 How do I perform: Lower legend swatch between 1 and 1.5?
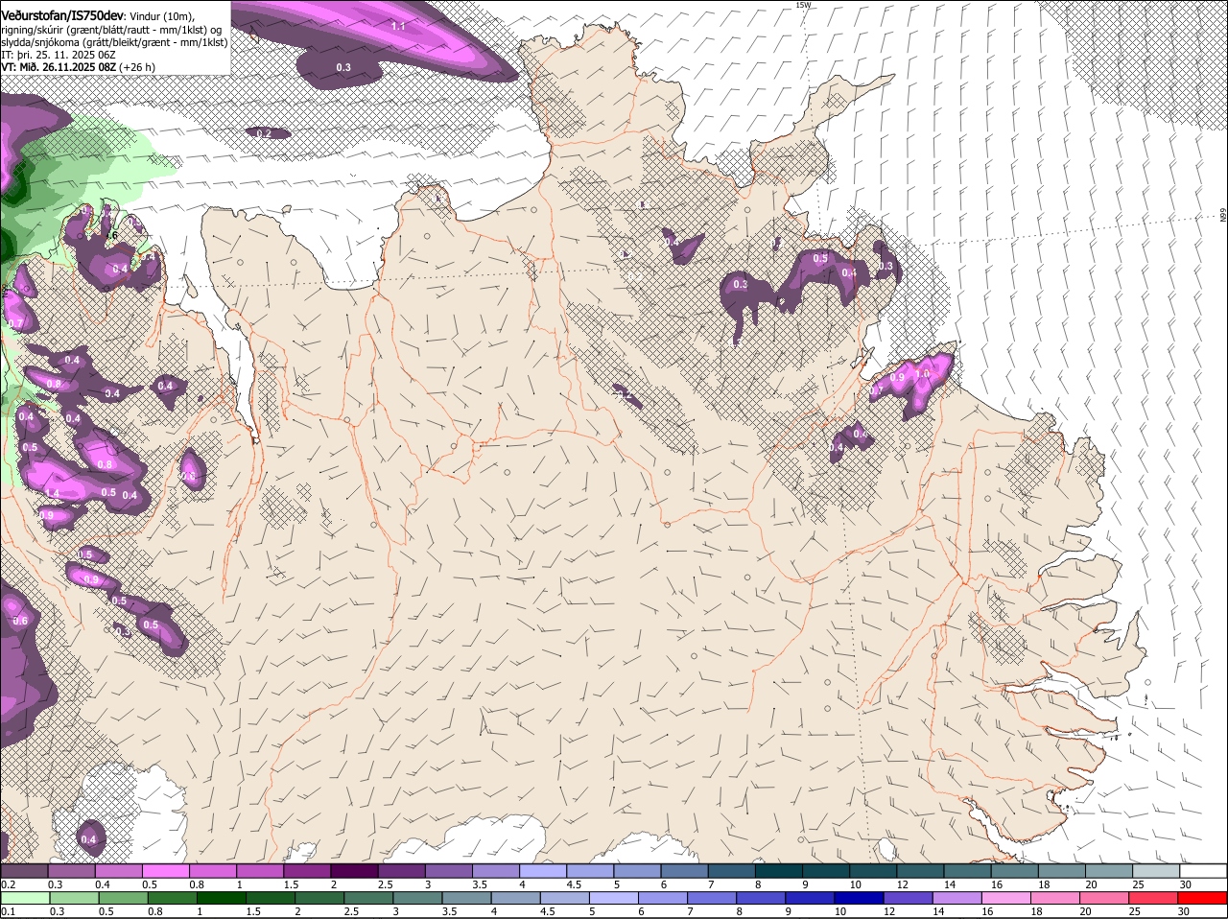[222, 898]
